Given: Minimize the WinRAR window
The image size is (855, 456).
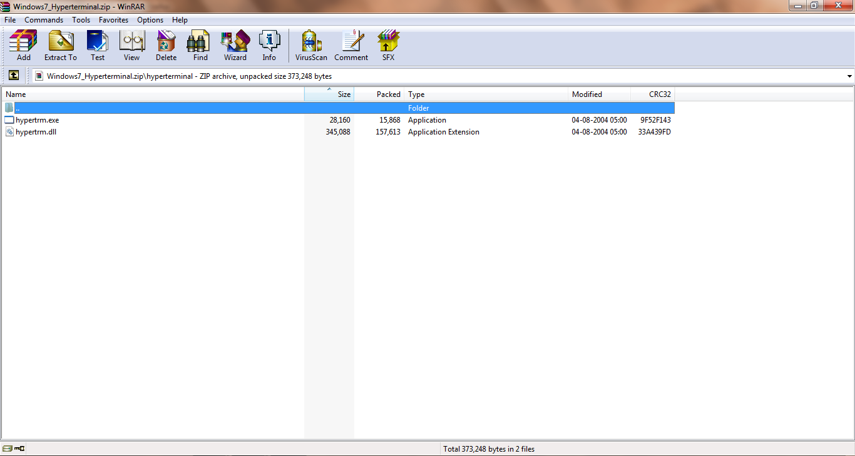Looking at the screenshot, I should 797,5.
